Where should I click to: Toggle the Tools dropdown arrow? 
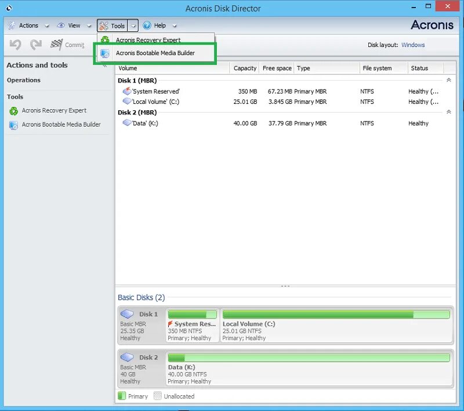coord(133,26)
